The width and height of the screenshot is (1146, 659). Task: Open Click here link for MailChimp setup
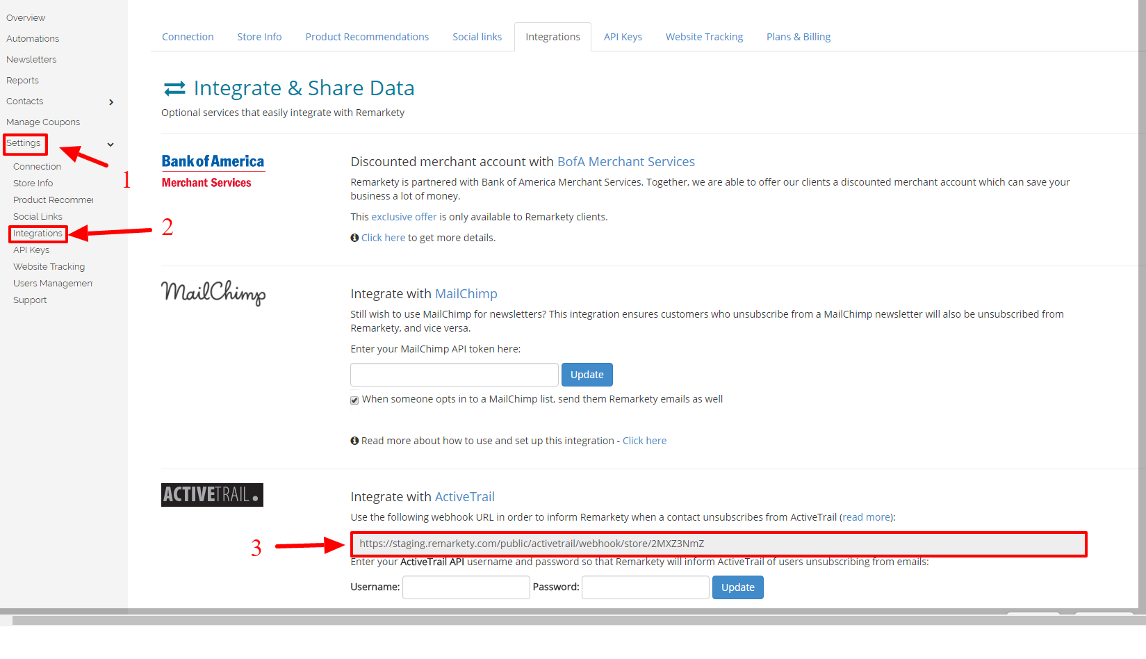644,441
